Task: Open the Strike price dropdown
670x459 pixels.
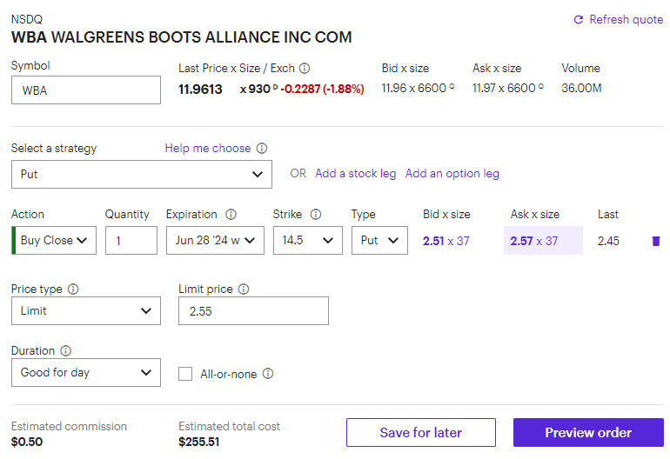Action: pos(307,241)
